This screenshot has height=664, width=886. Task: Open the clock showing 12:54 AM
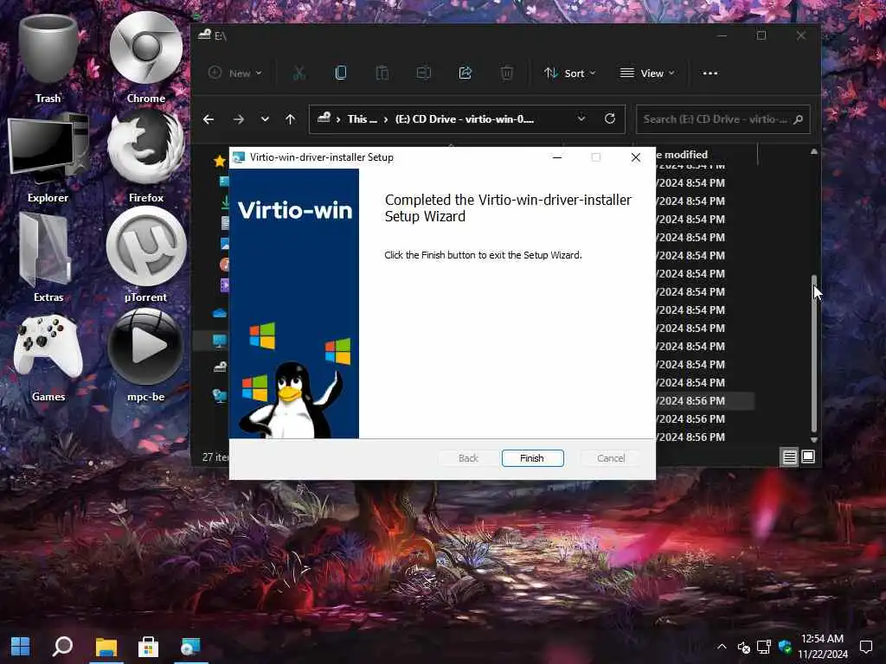[x=823, y=646]
